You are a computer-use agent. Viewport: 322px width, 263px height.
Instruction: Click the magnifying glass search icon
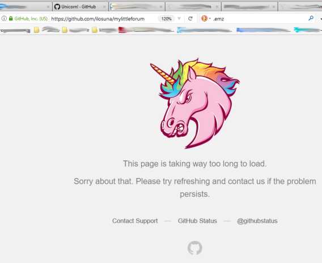[x=311, y=19]
